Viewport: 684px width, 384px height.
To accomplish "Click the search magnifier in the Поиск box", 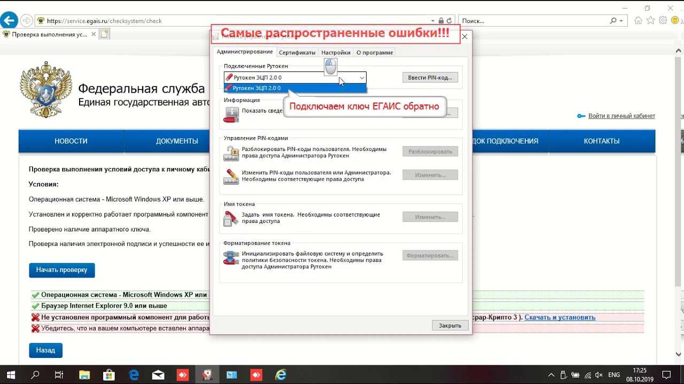I will [613, 21].
